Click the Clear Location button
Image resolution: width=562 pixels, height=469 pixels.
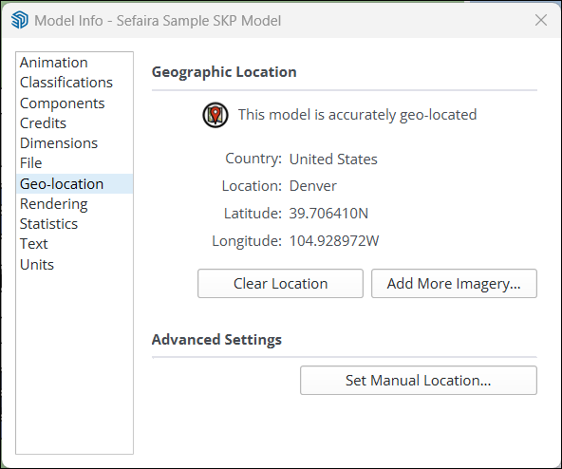(x=280, y=284)
